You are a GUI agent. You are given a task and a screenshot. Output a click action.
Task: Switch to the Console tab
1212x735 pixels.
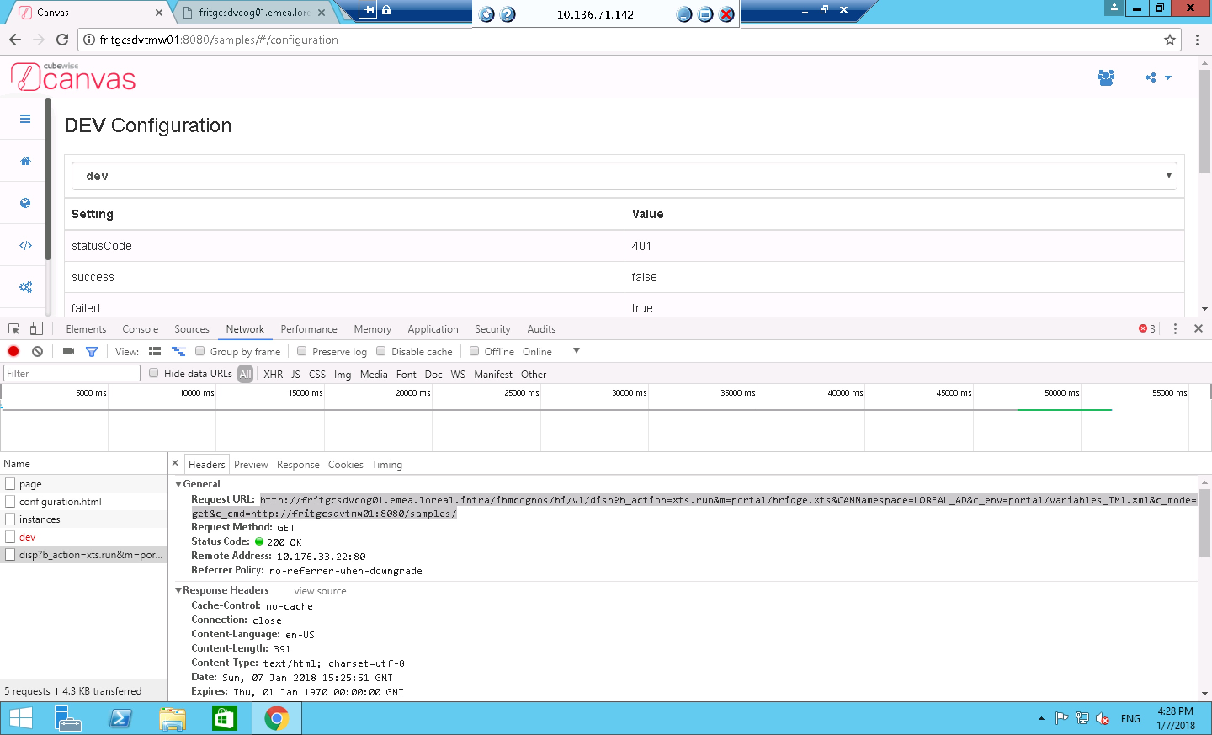140,329
